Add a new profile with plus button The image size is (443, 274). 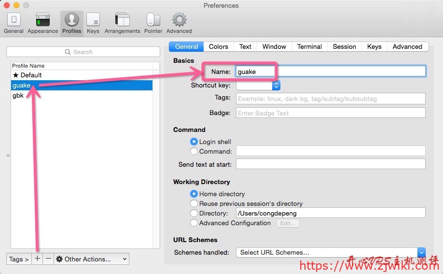pos(38,259)
